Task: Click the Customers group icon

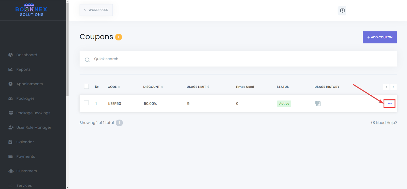Action: coord(11,171)
